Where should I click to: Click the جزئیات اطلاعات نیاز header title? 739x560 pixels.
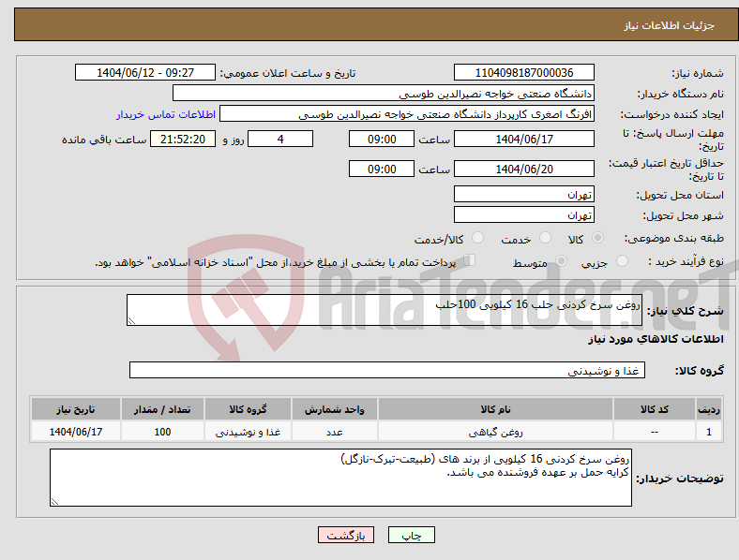[x=670, y=25]
